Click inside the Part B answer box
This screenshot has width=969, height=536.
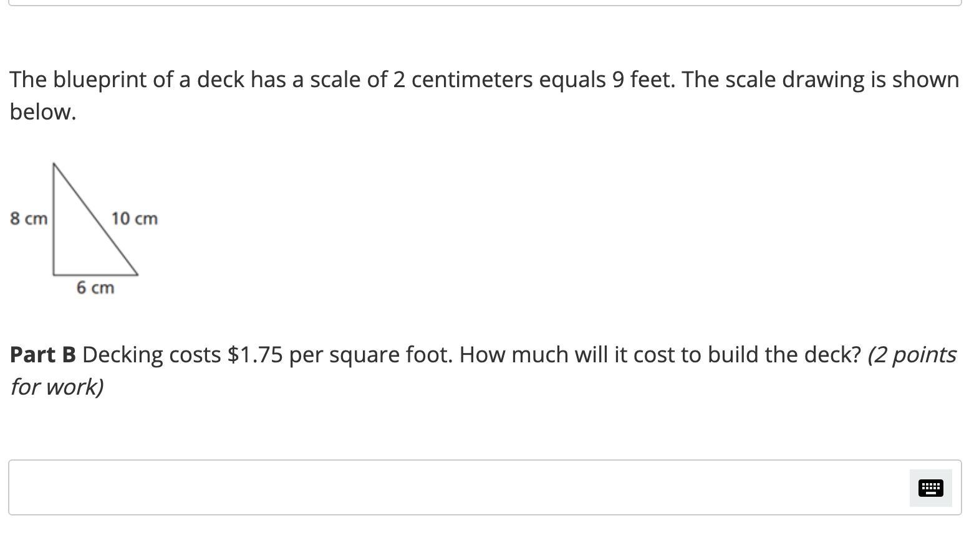point(455,487)
